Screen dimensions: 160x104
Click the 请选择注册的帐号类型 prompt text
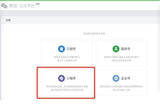tap(94, 33)
